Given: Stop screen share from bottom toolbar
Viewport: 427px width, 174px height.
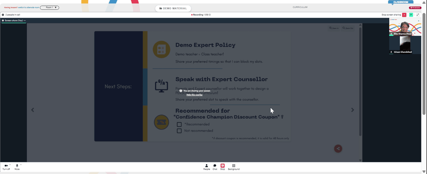Looking at the screenshot, I should [x=222, y=167].
